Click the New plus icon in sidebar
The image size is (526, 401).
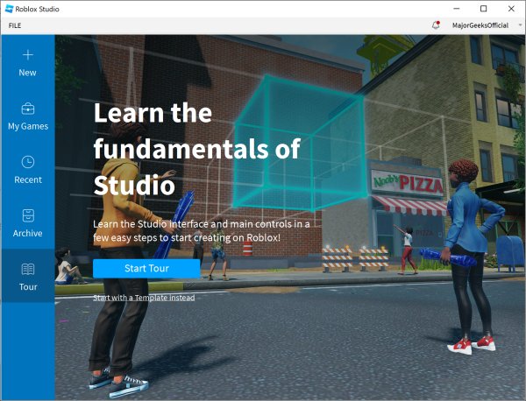click(28, 55)
